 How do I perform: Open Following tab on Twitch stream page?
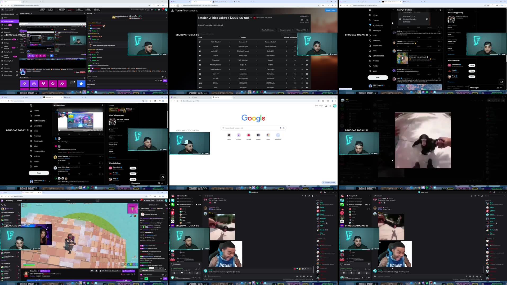point(10,201)
